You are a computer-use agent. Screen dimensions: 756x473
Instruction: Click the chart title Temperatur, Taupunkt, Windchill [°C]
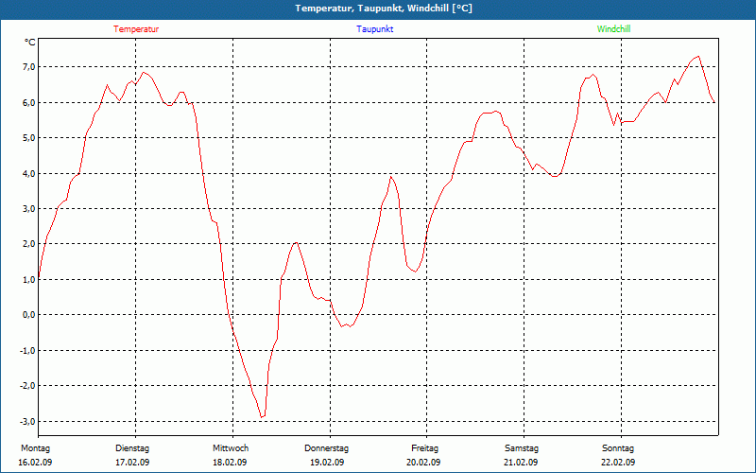[x=384, y=9]
